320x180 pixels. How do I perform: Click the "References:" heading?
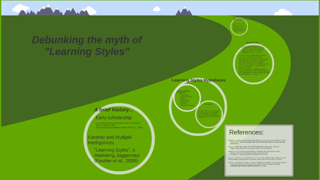[x=246, y=132]
